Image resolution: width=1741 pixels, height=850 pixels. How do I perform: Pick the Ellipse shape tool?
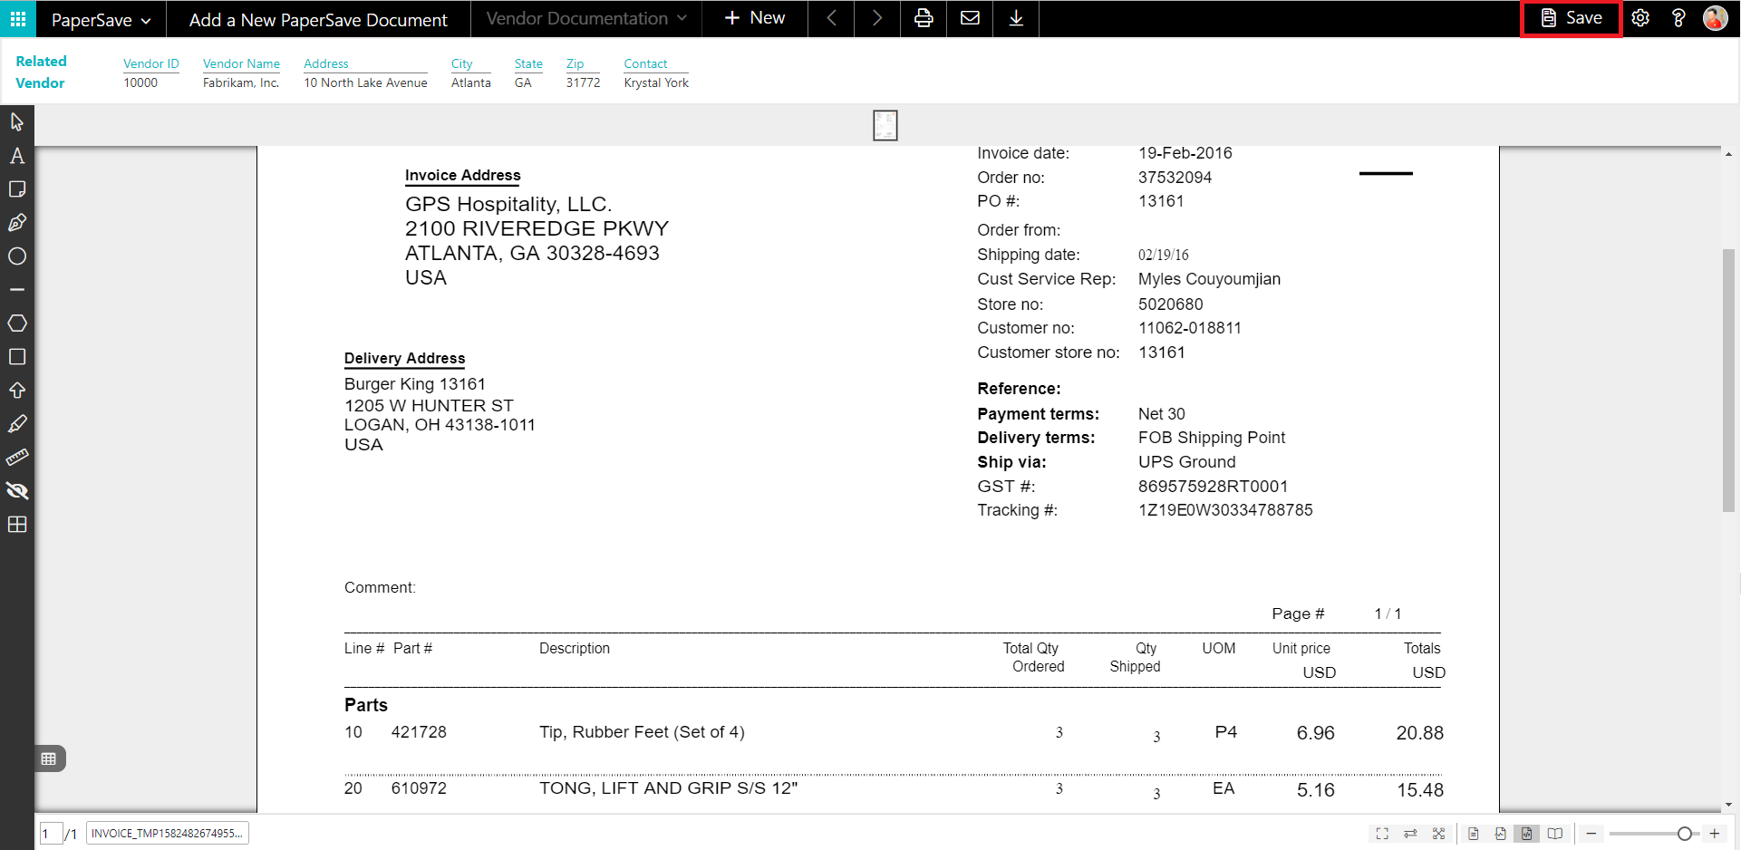click(x=16, y=256)
